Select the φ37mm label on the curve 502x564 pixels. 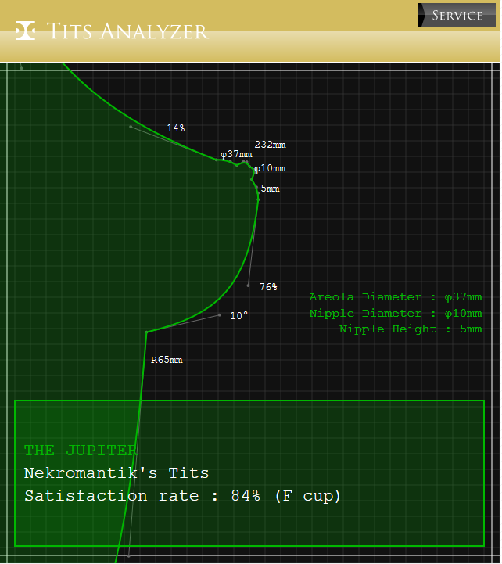tap(237, 155)
